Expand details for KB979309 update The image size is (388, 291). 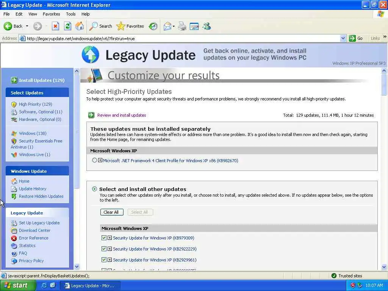click(x=110, y=238)
